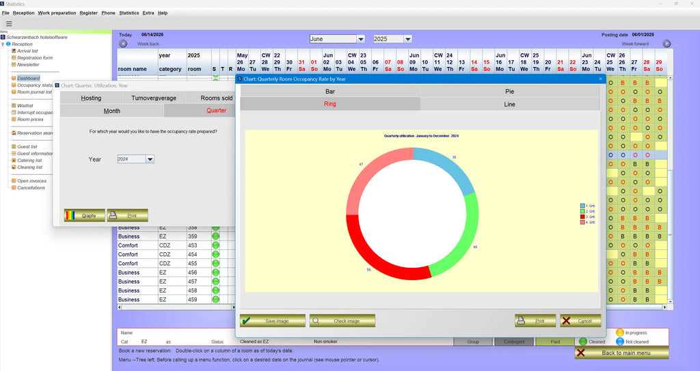Click the Week back arrow icon
Image resolution: width=700 pixels, height=371 pixels.
(123, 44)
